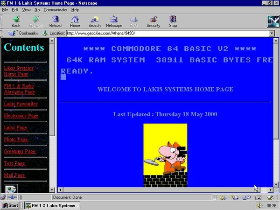
Task: Click the volume speaker tray icon
Action: (259, 205)
